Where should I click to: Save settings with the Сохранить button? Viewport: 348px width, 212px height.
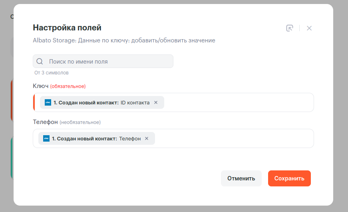coord(289,178)
